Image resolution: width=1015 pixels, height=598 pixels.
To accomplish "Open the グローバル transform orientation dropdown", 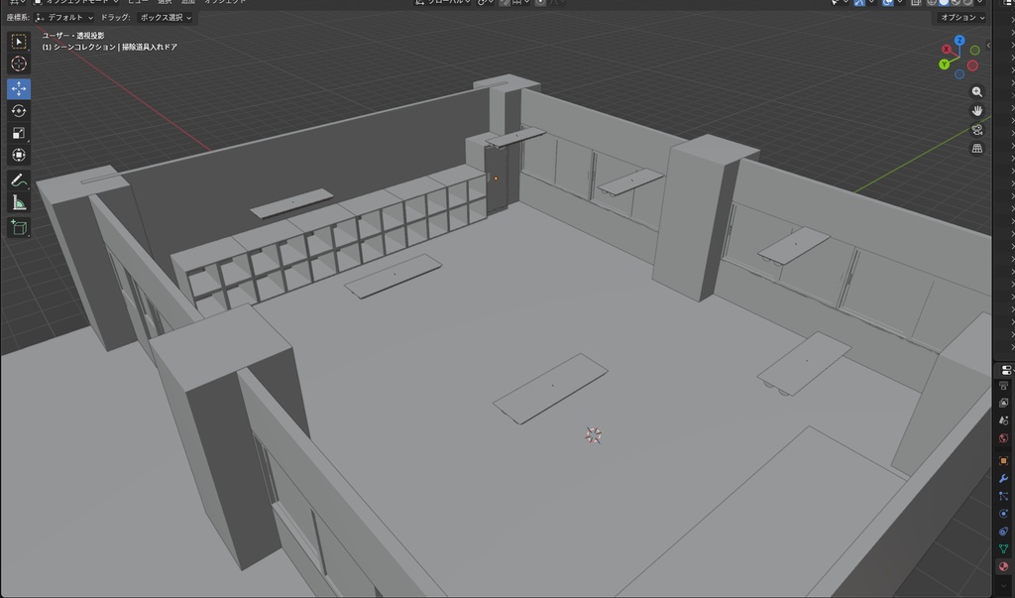I will click(443, 2).
